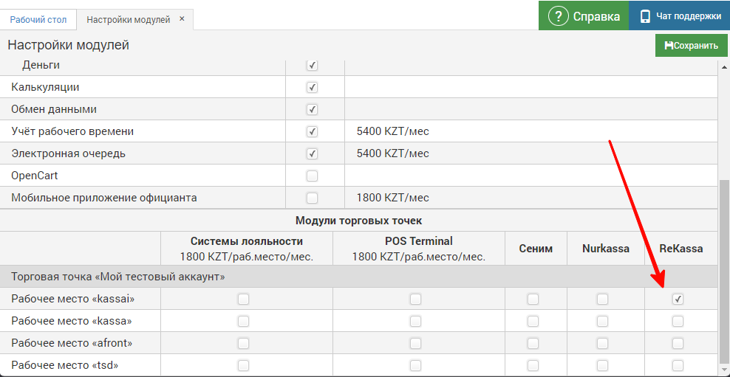
Task: Uncheck the Обмен данными checkbox
Action: tap(312, 110)
